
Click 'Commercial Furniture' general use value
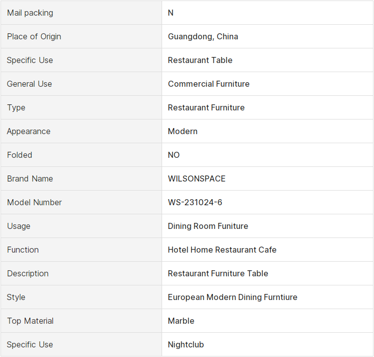click(x=208, y=84)
